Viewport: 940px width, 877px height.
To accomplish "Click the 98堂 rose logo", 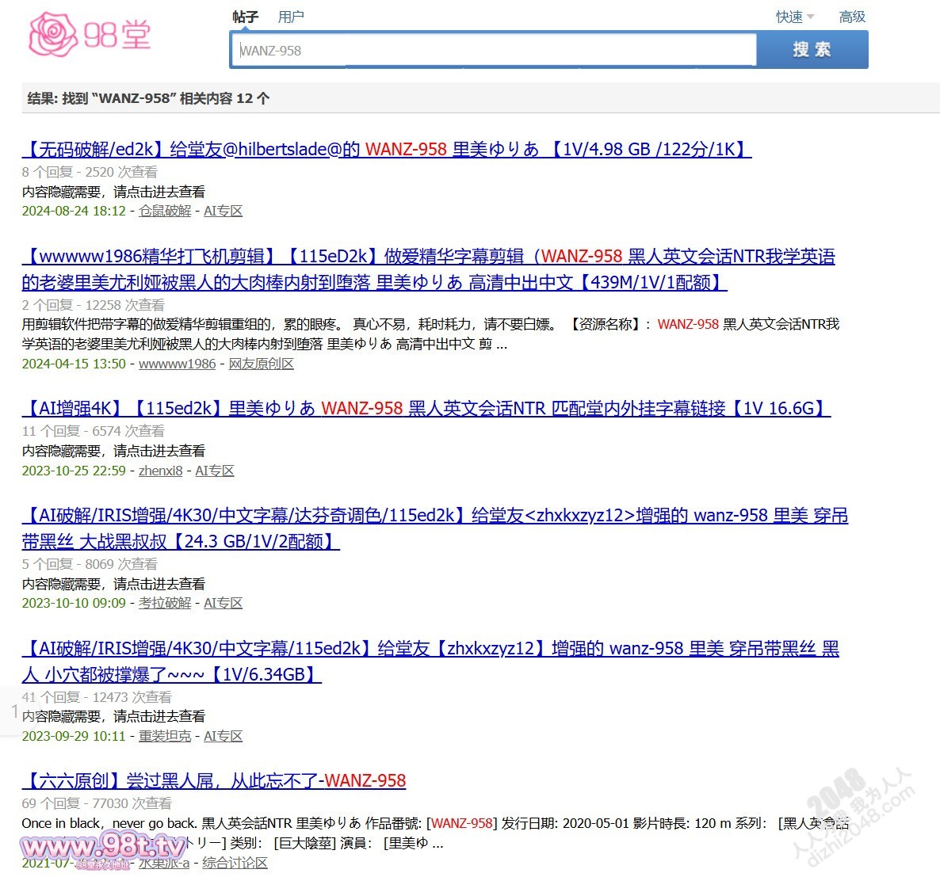I will (89, 34).
